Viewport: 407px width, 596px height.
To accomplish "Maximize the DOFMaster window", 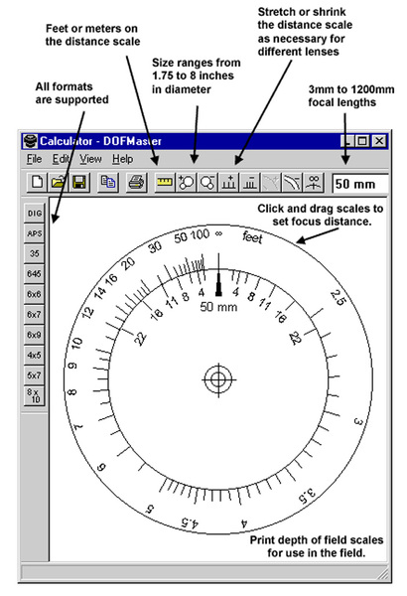I will click(x=363, y=141).
